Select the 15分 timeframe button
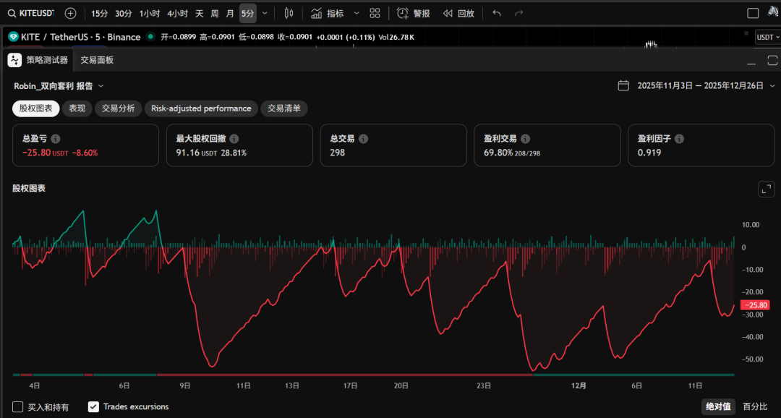 tap(100, 13)
